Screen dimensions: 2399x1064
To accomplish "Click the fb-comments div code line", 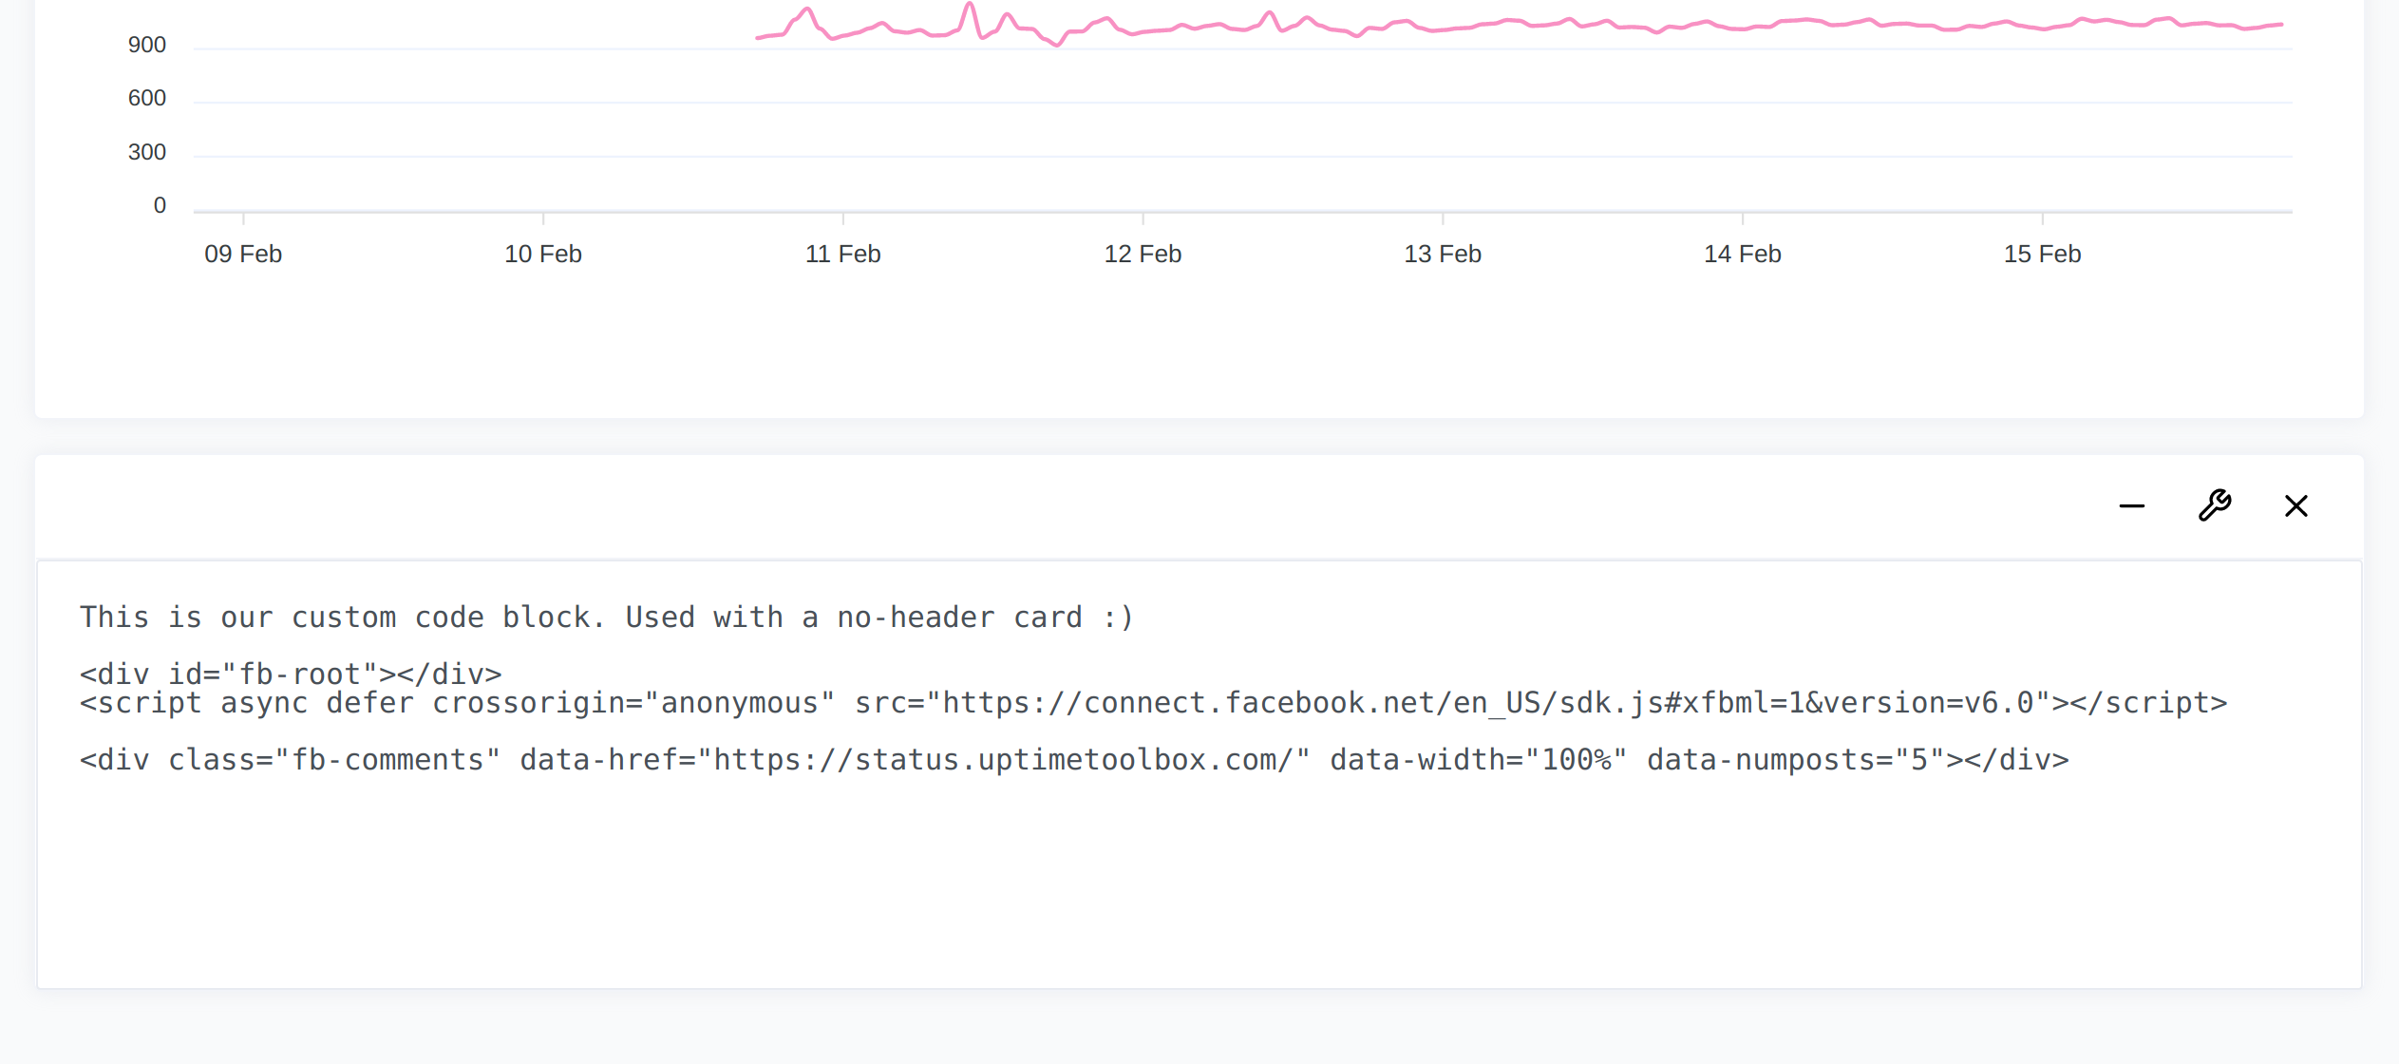I will coord(1074,760).
